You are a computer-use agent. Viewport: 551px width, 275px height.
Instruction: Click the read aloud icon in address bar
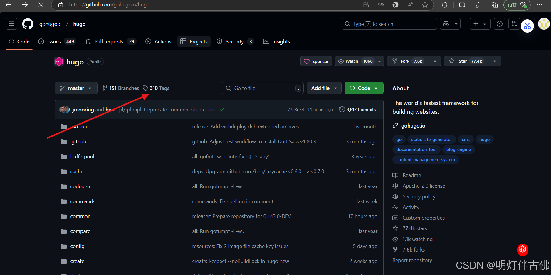click(410, 5)
